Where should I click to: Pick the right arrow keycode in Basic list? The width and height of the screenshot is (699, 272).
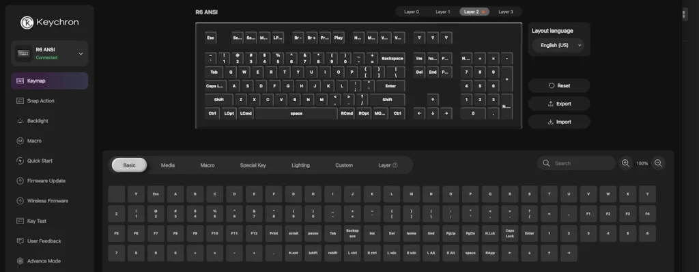(x=569, y=254)
